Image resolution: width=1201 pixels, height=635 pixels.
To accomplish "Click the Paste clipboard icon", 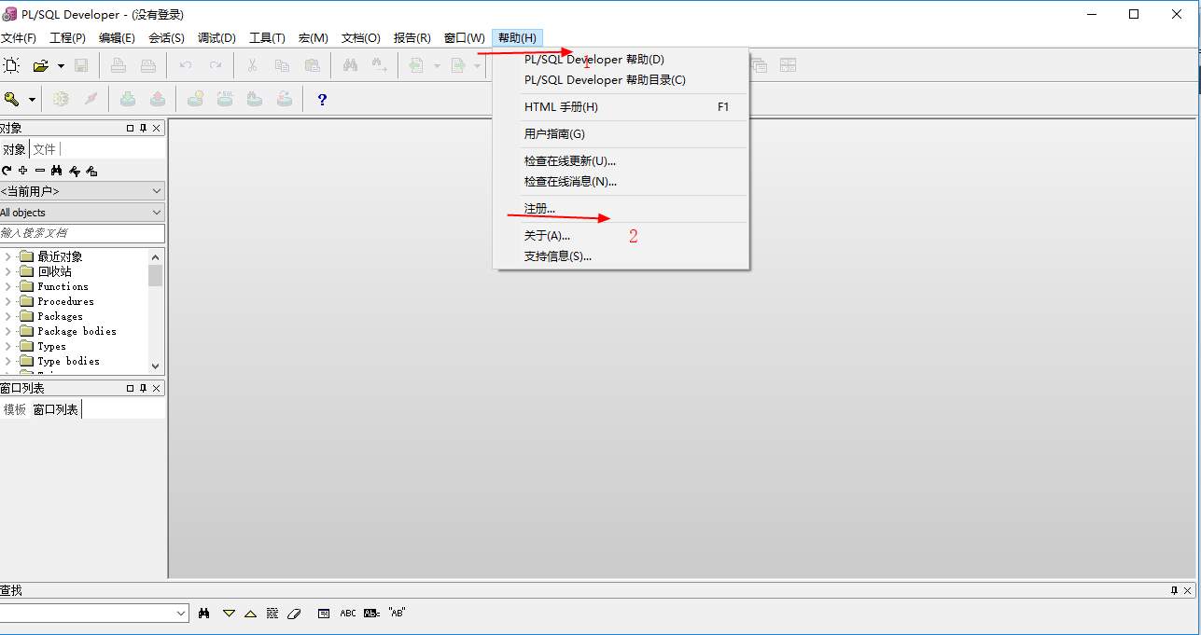I will (312, 65).
